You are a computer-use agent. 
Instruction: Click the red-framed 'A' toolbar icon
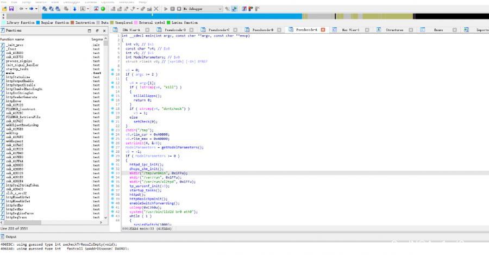click(96, 9)
